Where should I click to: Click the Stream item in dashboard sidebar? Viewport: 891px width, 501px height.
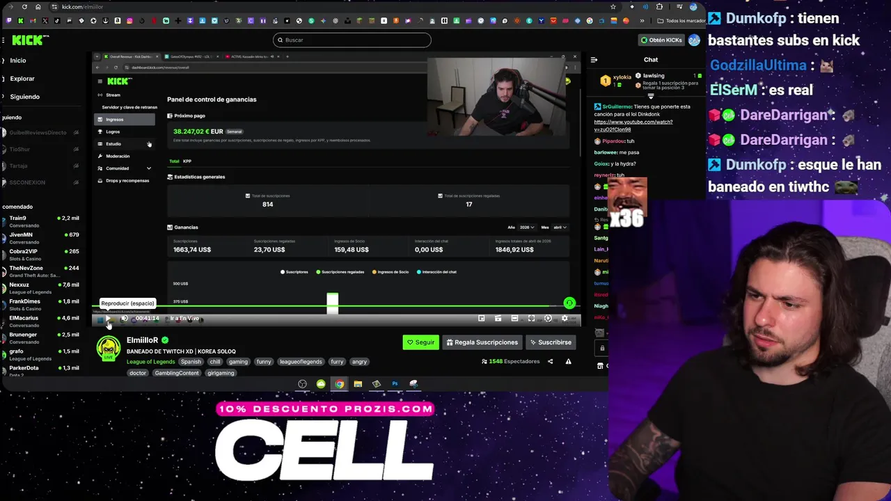(x=113, y=95)
